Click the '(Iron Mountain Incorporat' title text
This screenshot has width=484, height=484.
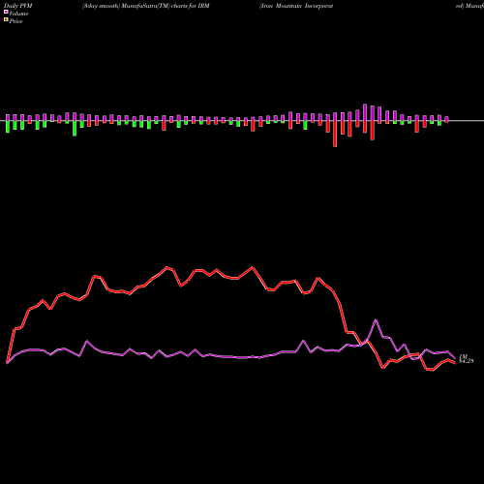(296, 6)
